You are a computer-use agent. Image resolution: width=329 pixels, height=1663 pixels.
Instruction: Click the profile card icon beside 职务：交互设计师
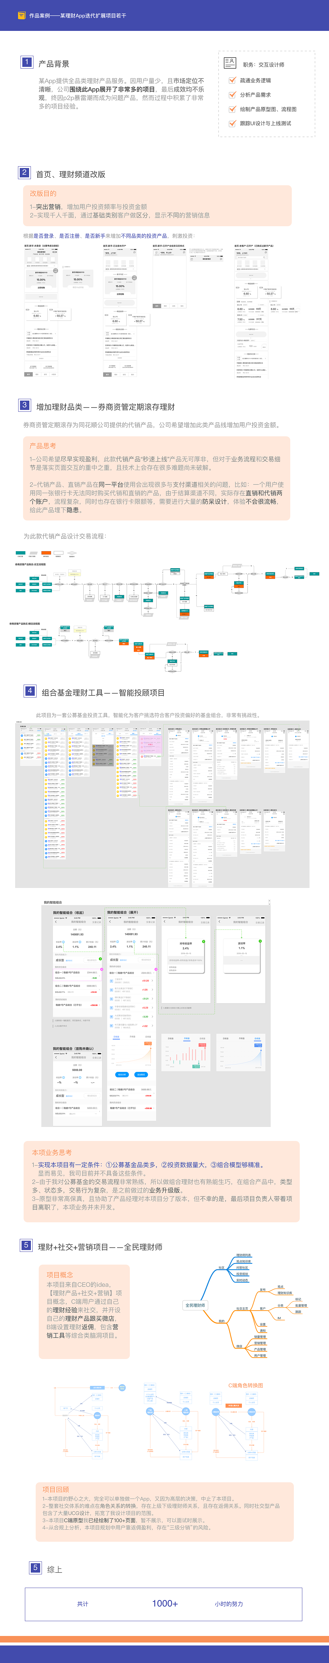[230, 63]
